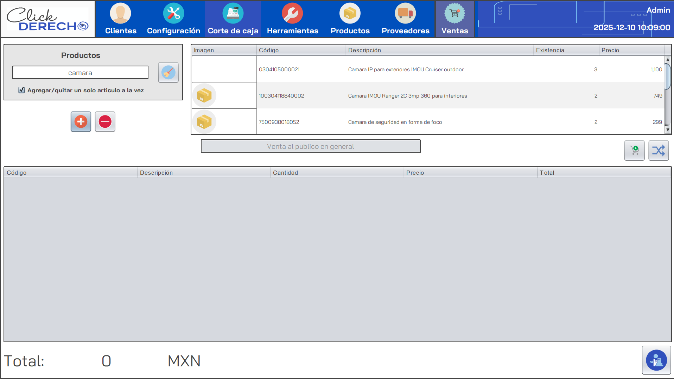Go to the Productos module
The height and width of the screenshot is (379, 674).
point(350,19)
